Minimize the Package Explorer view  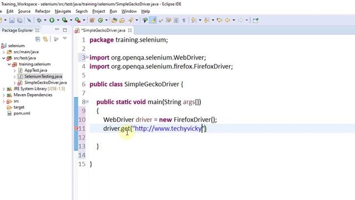click(x=57, y=29)
